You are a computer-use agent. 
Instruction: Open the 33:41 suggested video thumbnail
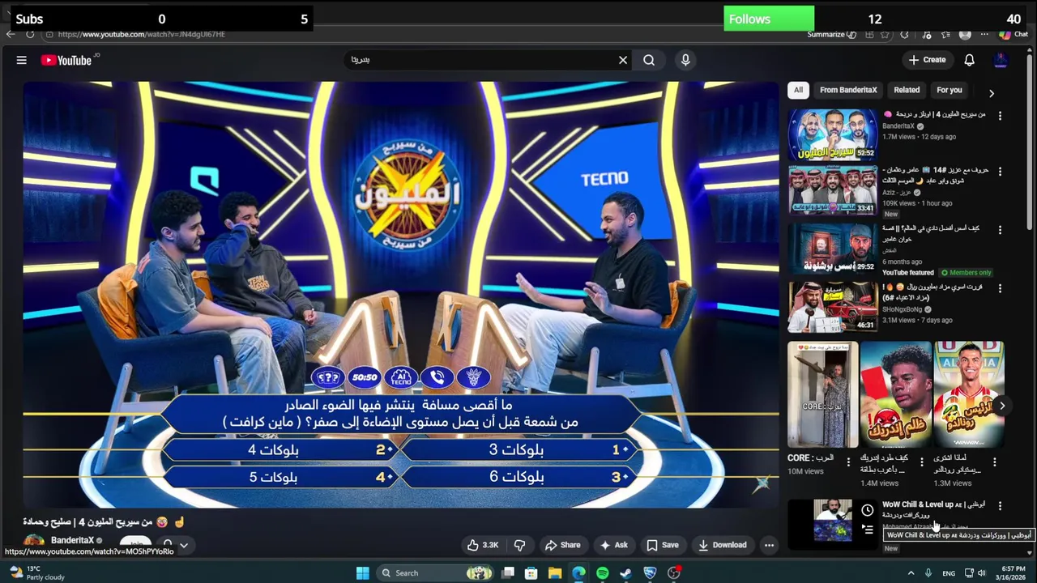833,190
